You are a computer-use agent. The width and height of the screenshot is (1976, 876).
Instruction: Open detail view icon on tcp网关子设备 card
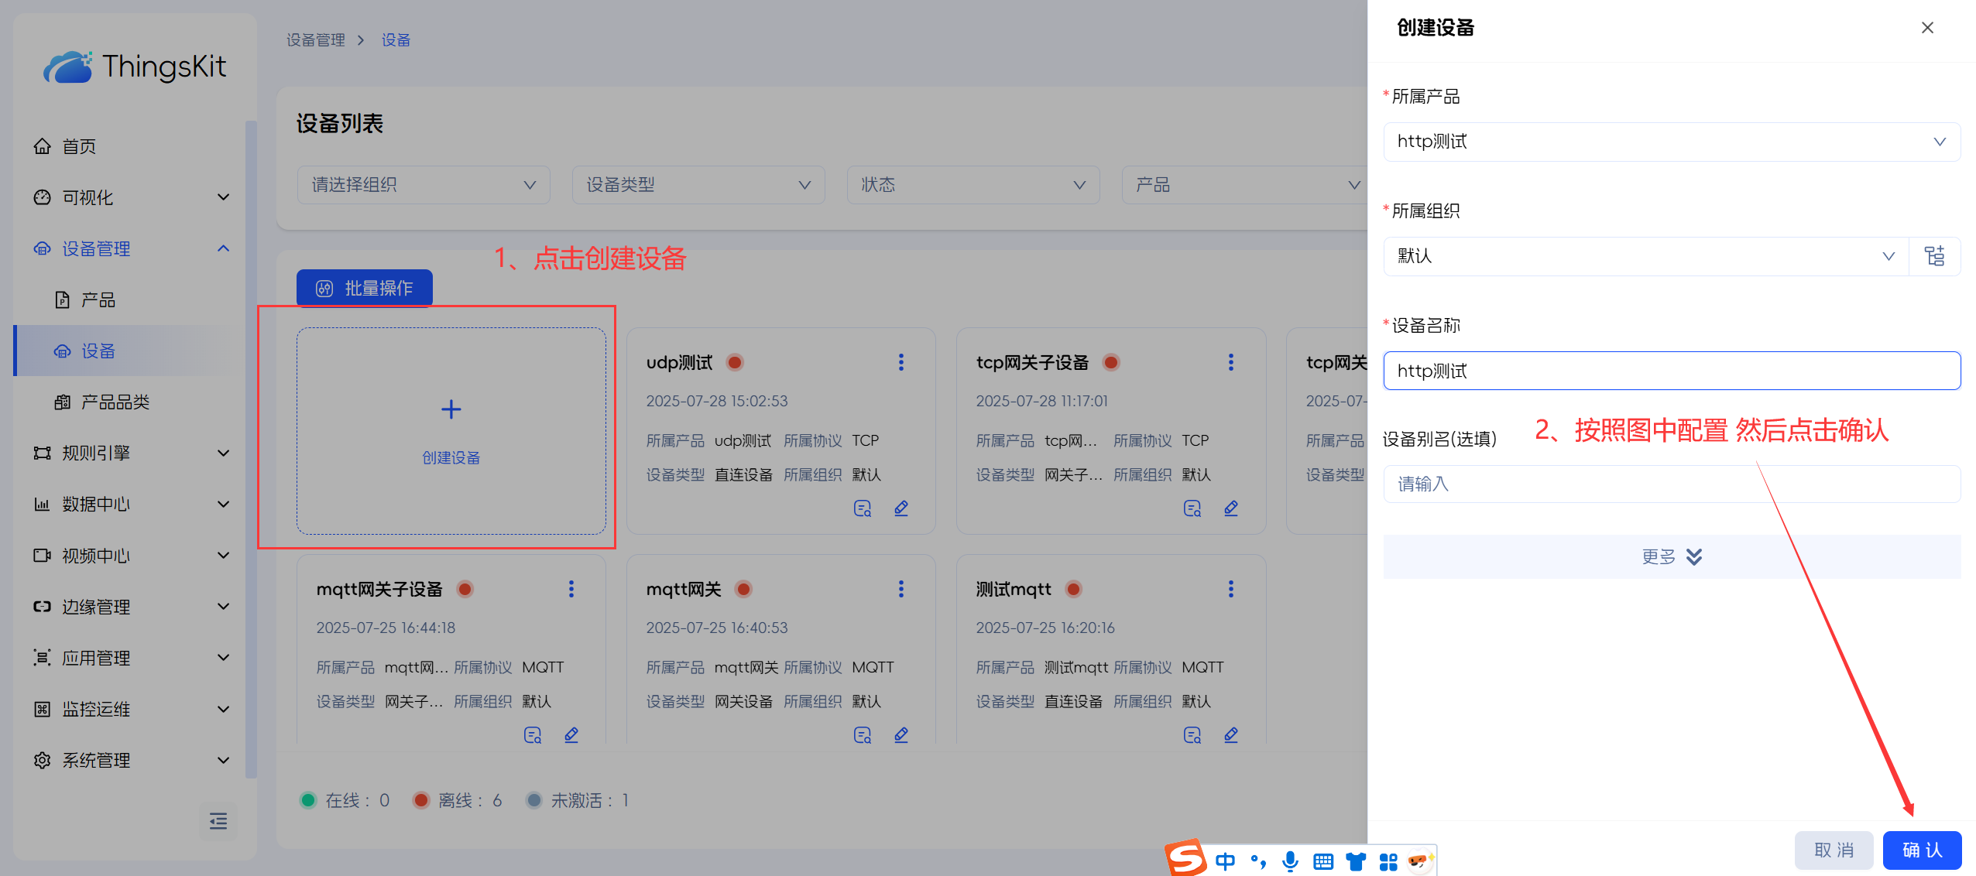(x=1192, y=508)
